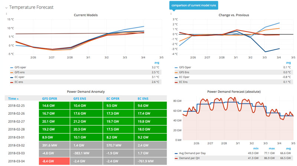
Task: Click info icon beside Change vs. Previous panel
Action: click(171, 14)
